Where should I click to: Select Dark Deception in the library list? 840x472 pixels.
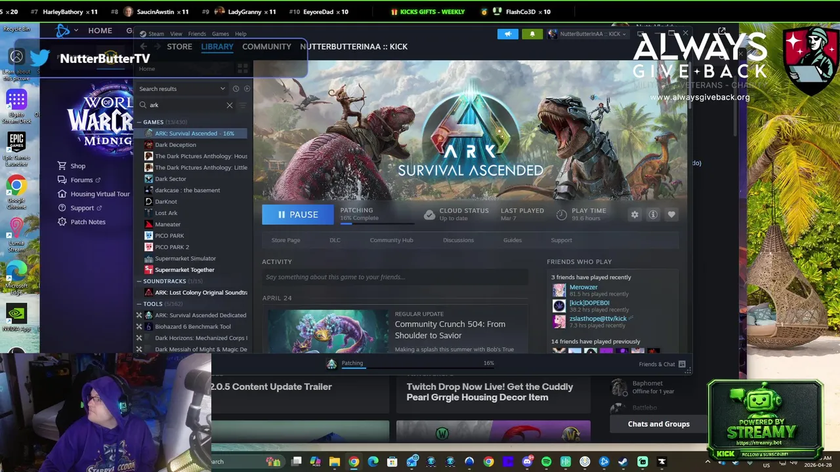coord(175,145)
